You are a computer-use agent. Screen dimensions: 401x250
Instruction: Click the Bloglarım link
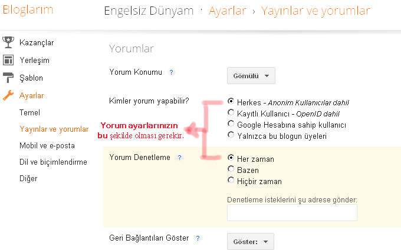(x=28, y=10)
